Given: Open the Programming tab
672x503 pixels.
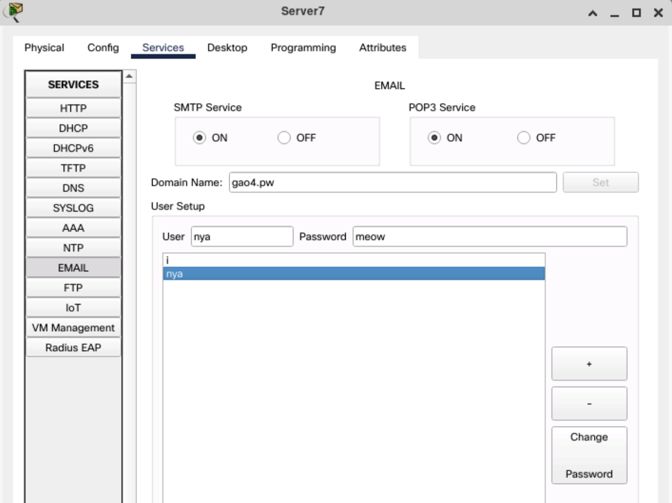Looking at the screenshot, I should tap(303, 48).
